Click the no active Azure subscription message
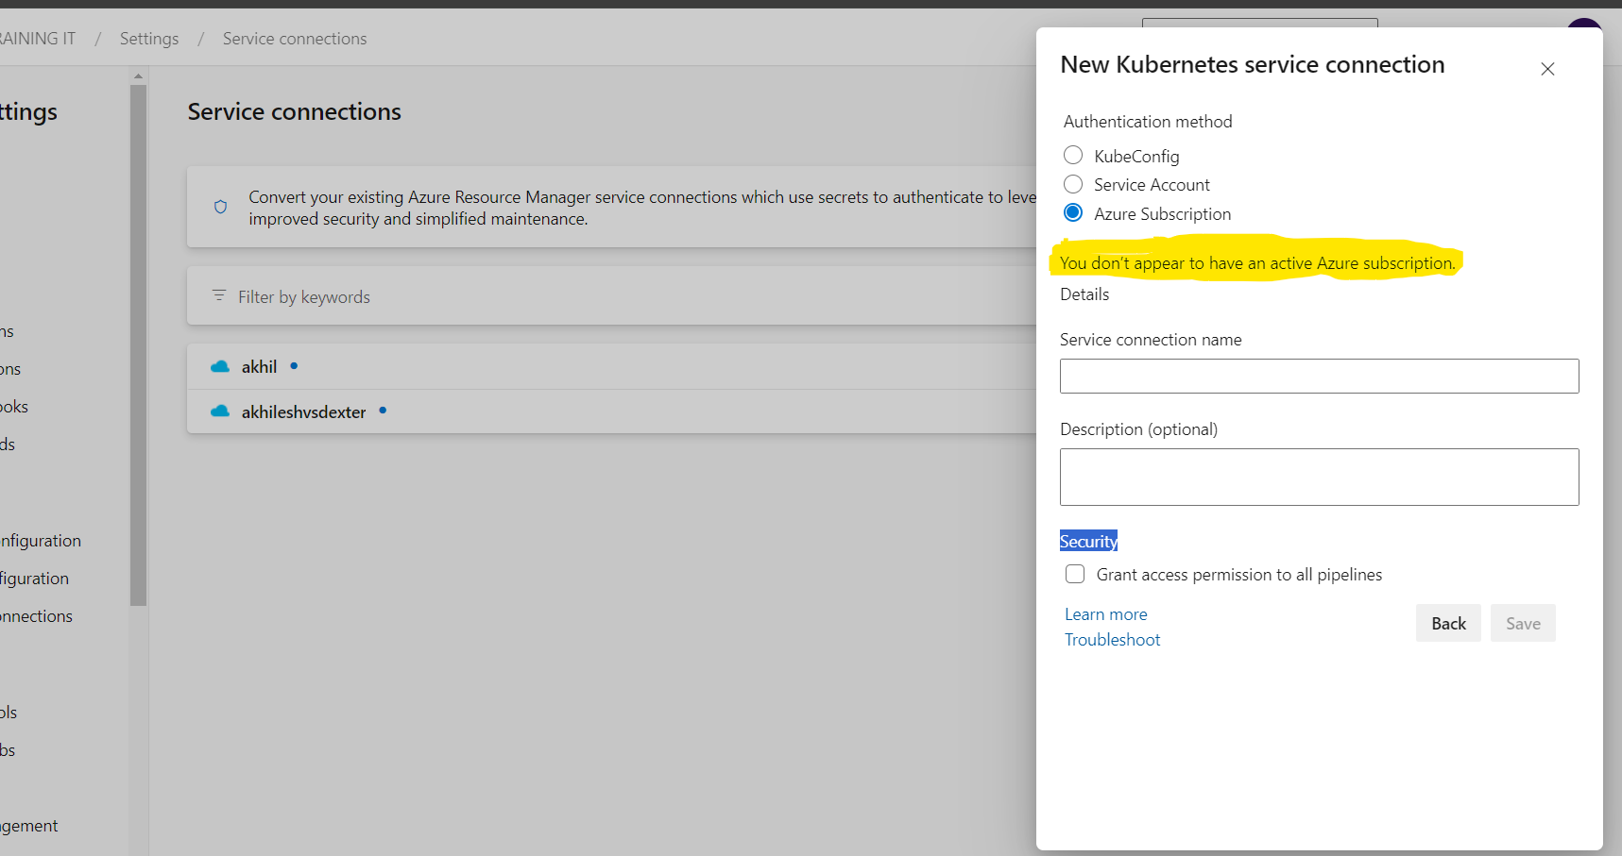 [x=1257, y=263]
